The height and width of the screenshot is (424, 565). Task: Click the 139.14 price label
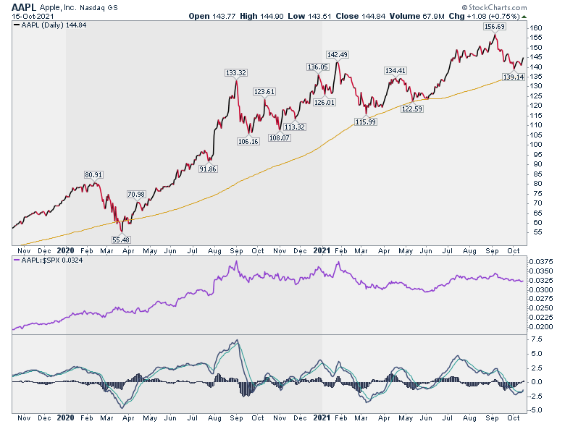(514, 77)
